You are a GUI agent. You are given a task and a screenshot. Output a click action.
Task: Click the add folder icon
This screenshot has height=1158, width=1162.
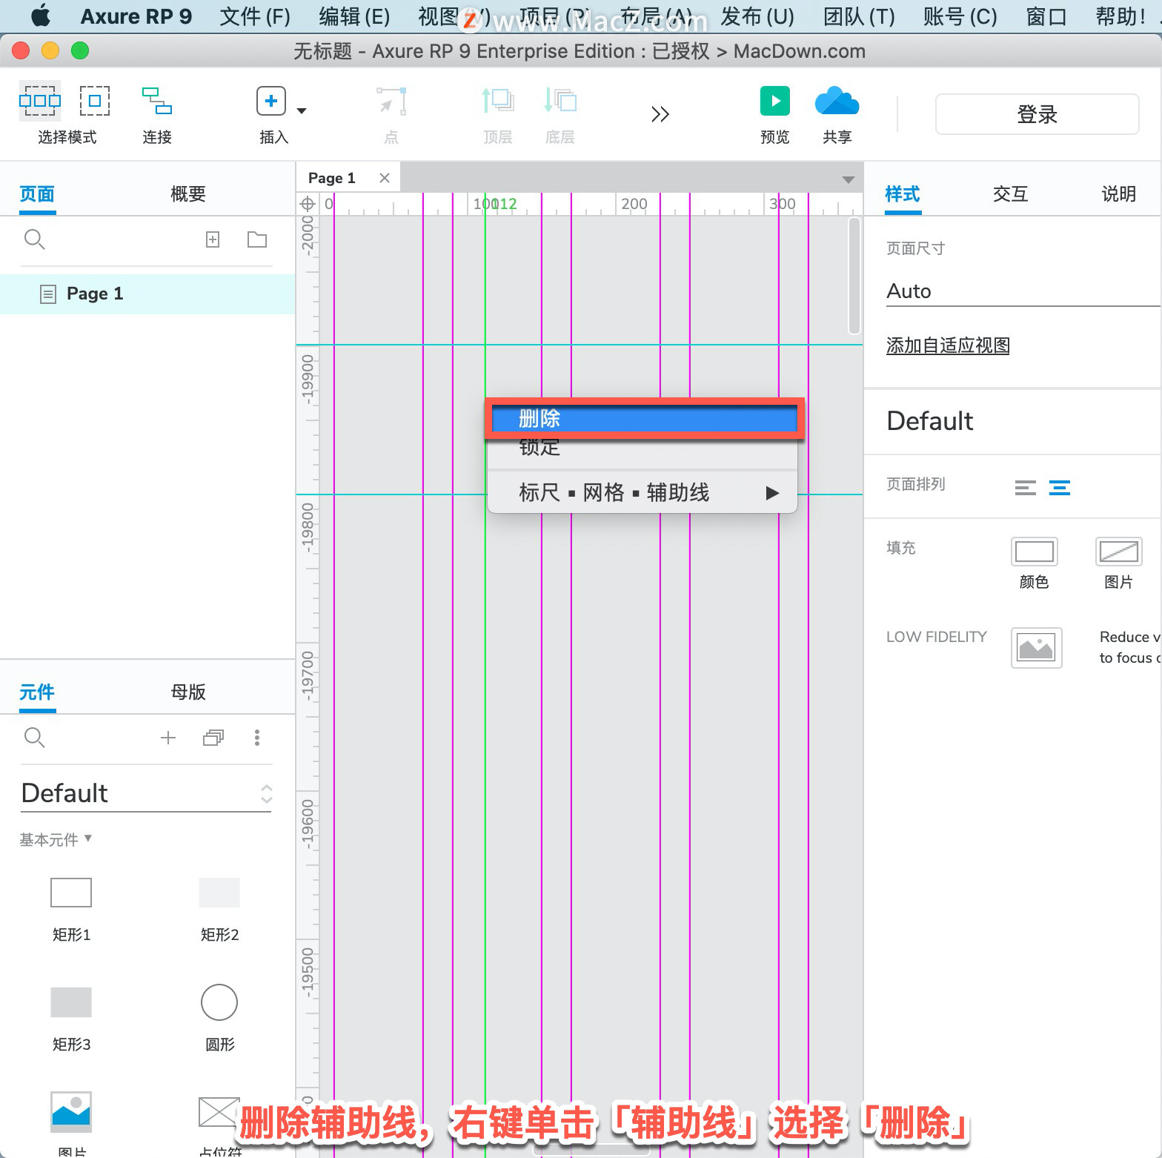257,239
